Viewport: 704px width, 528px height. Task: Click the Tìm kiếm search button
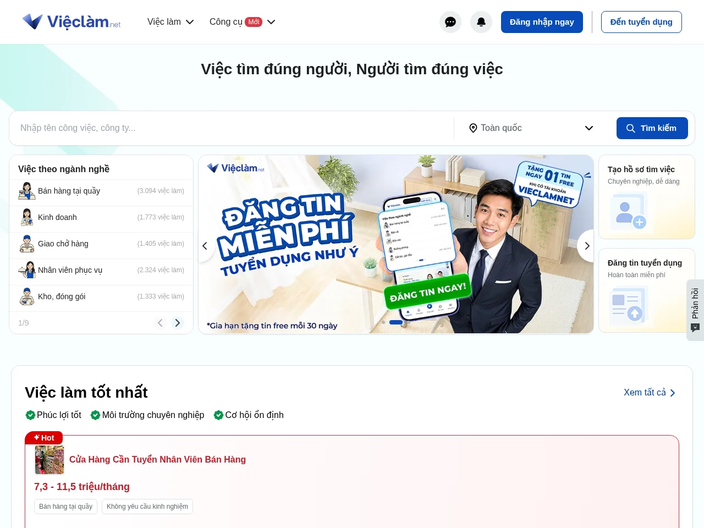(652, 128)
